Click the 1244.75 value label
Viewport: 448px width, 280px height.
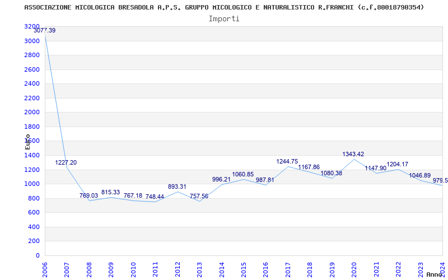point(287,161)
